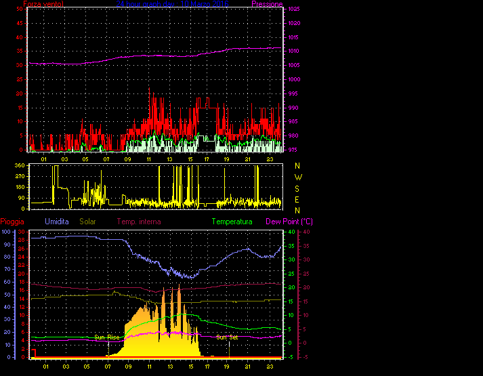
Task: Click pressure scale value 1020
Action: click(294, 24)
